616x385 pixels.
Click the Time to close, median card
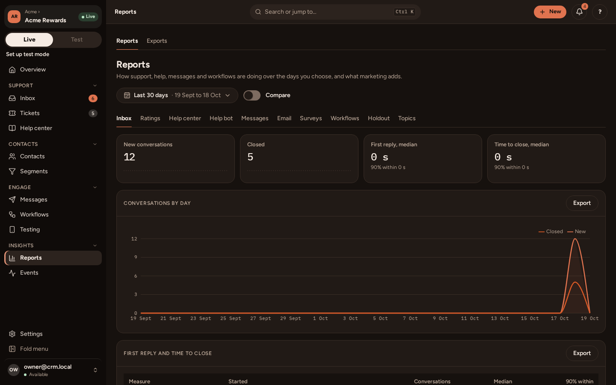point(546,159)
